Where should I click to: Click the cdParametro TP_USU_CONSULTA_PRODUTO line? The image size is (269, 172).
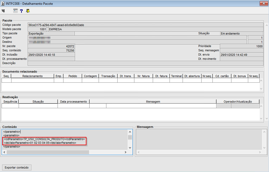click(45, 139)
